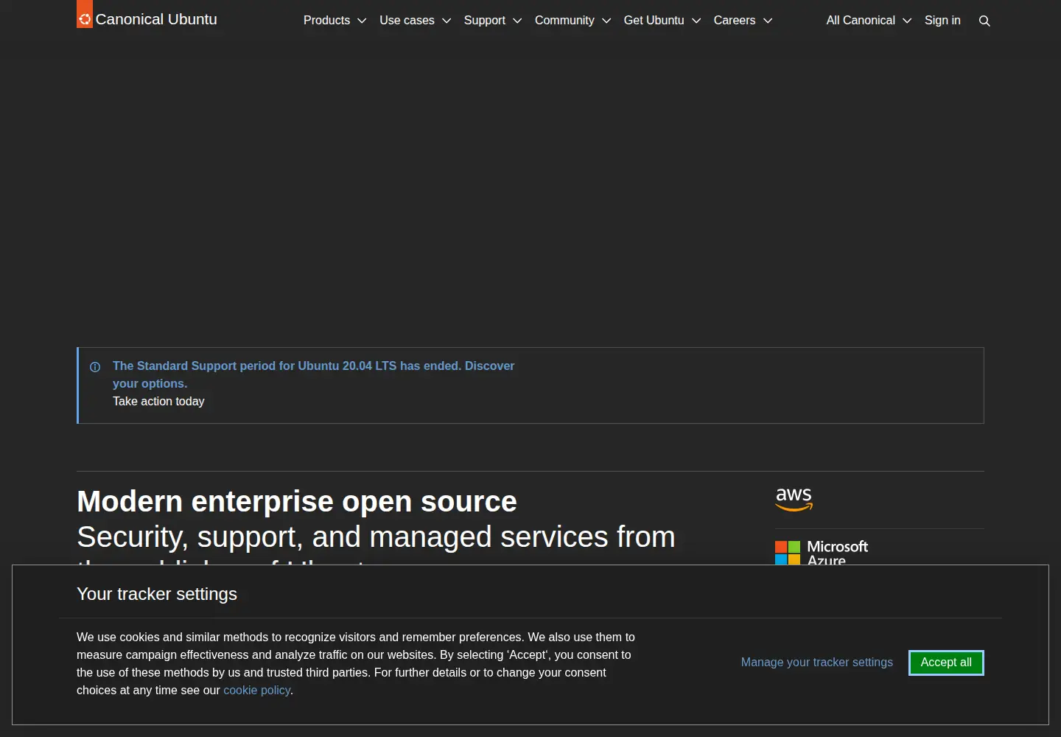Open the All Canonical menu
The width and height of the screenshot is (1061, 737).
tap(869, 21)
